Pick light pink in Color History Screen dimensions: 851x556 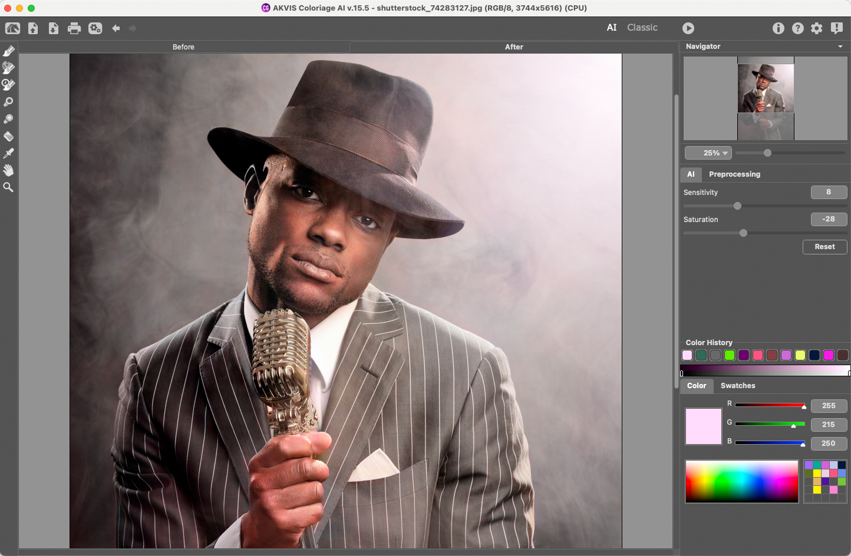[687, 355]
